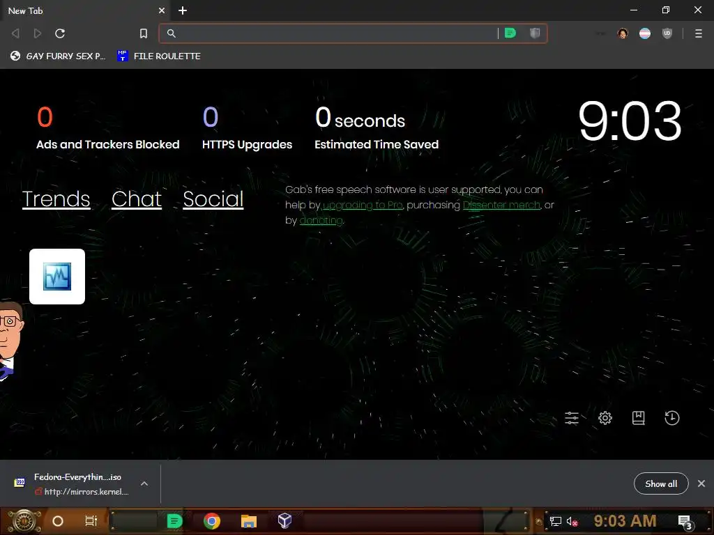Image resolution: width=714 pixels, height=535 pixels.
Task: Open Cortana circle on the taskbar
Action: click(58, 521)
